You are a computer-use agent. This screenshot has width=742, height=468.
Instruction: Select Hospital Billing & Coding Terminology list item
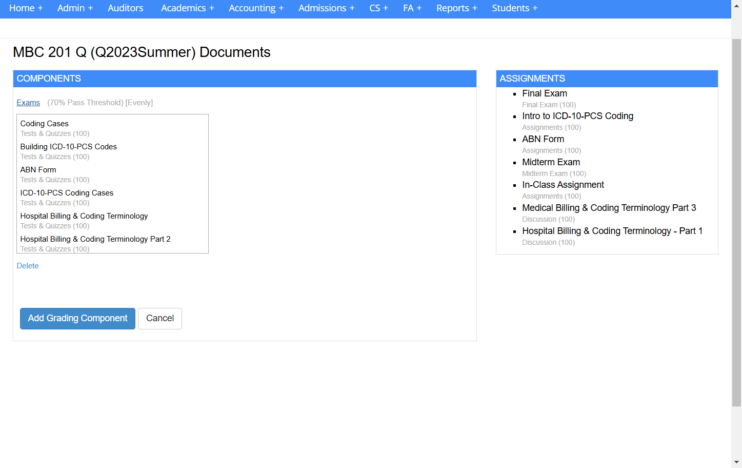point(84,216)
